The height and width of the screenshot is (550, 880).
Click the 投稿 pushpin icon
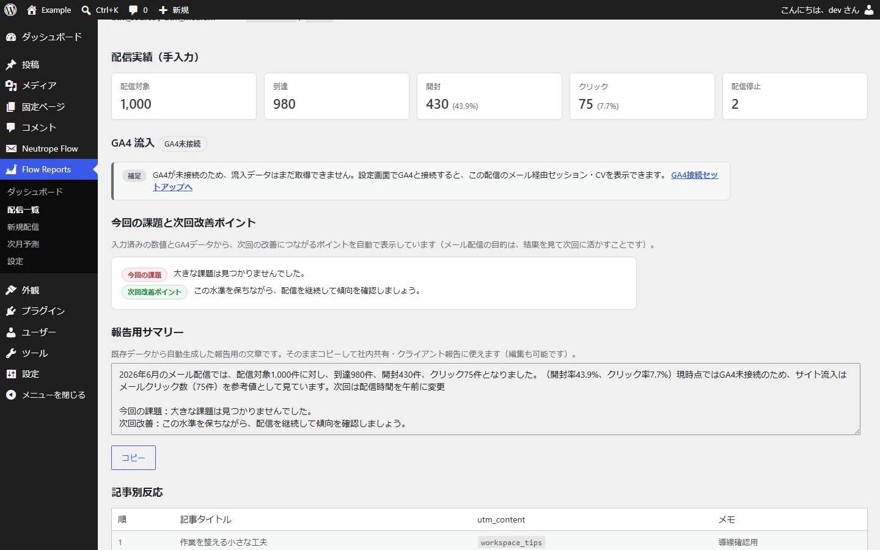(x=11, y=65)
